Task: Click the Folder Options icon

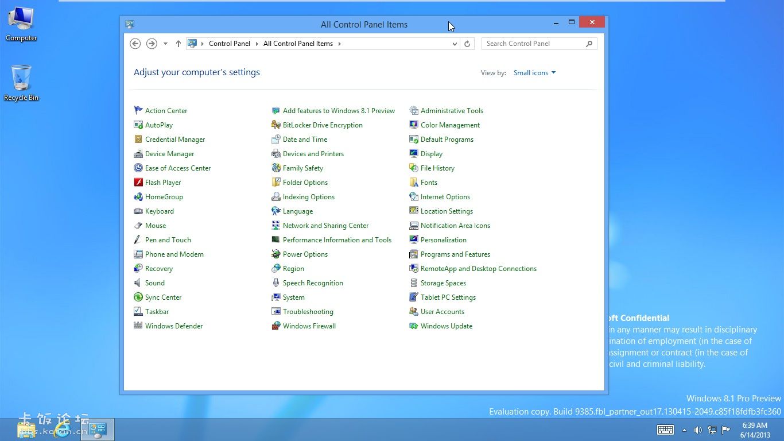Action: click(x=275, y=182)
